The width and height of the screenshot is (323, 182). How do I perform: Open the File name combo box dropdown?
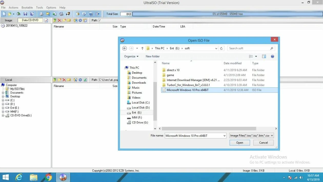(x=225, y=136)
